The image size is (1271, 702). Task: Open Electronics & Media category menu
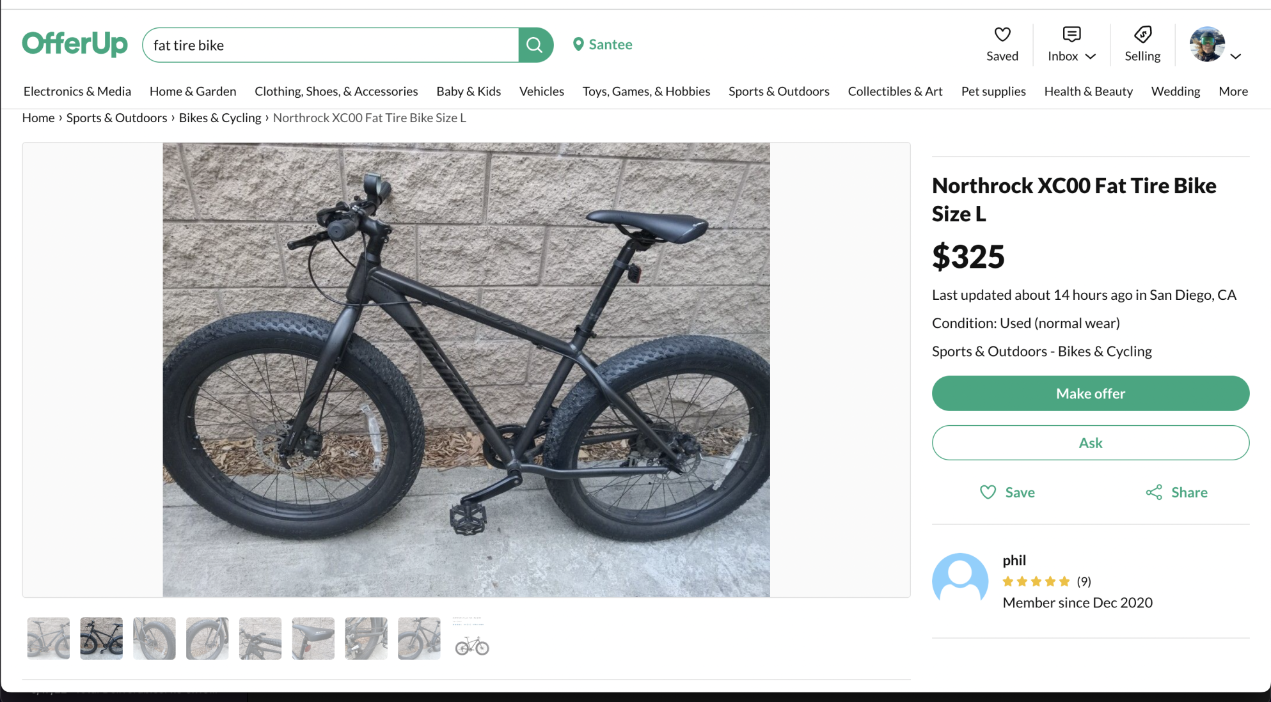(x=77, y=91)
